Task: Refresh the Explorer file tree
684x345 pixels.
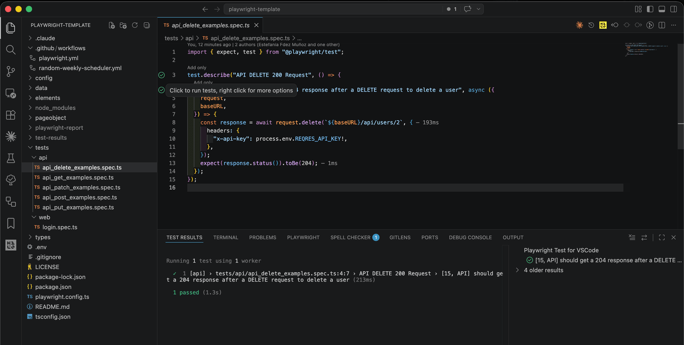Action: point(135,25)
